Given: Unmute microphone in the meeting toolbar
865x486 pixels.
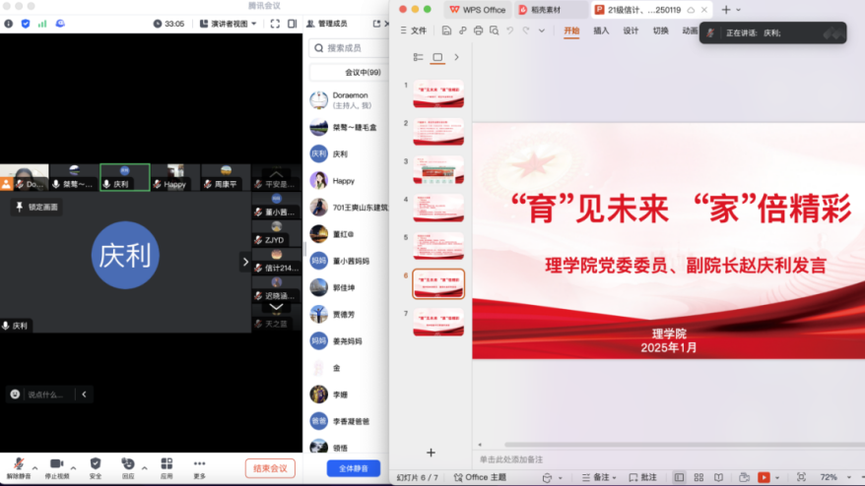Looking at the screenshot, I should tap(19, 464).
